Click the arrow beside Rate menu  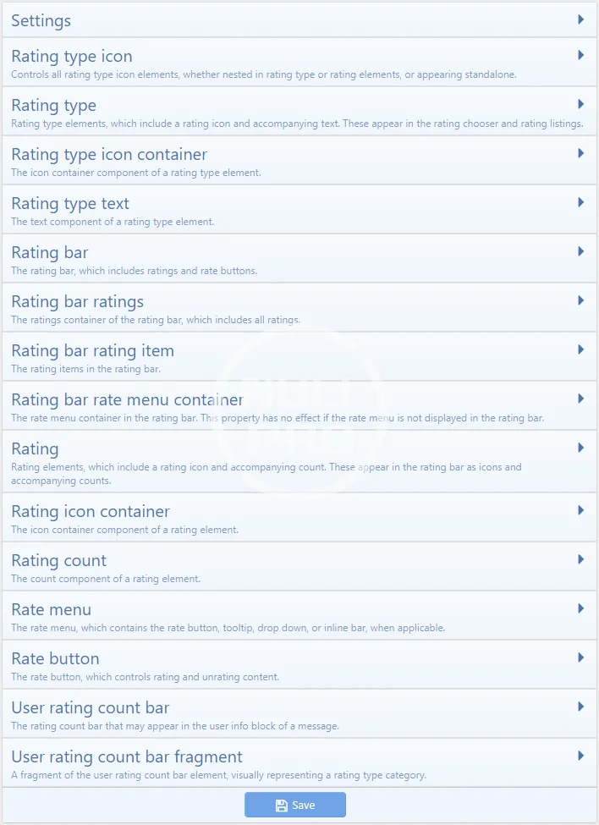(x=581, y=608)
